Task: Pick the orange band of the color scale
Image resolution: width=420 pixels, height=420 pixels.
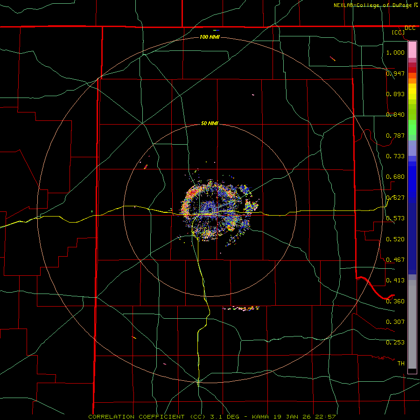Action: tap(412, 78)
